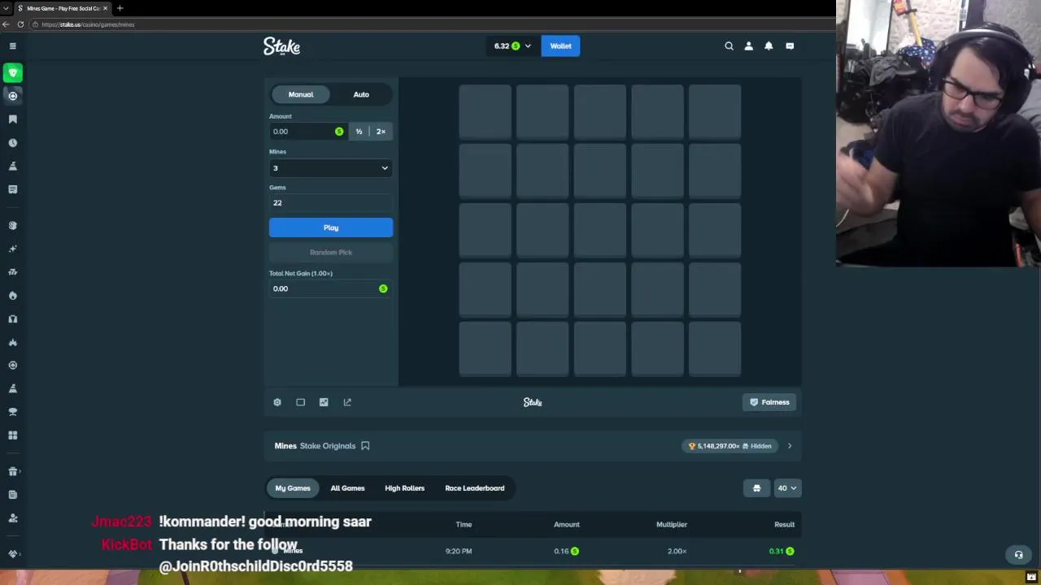Click the pop-out share icon below the board

point(347,402)
